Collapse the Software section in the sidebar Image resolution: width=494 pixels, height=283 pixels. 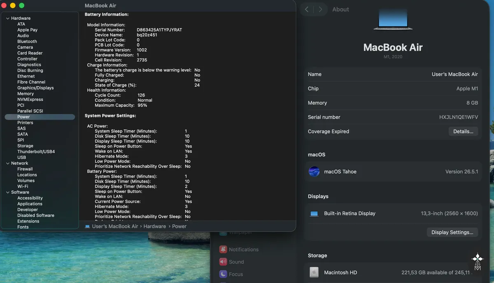point(7,192)
